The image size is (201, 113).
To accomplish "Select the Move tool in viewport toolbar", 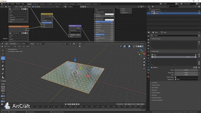I will point(3,58).
